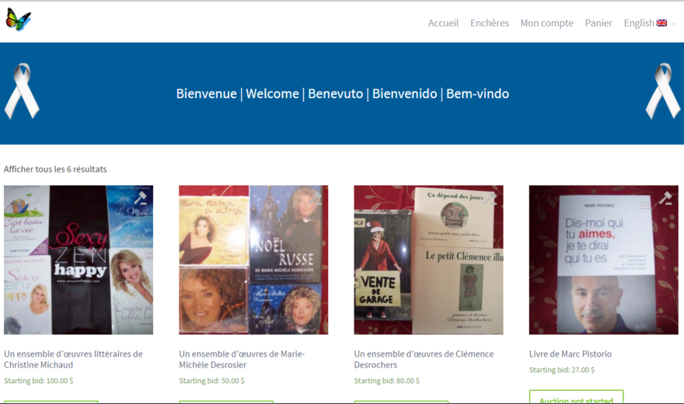Viewport: 684px width, 404px height.
Task: Click gavel icon on Marie-Michèle Desrosier image
Action: pyautogui.click(x=316, y=198)
